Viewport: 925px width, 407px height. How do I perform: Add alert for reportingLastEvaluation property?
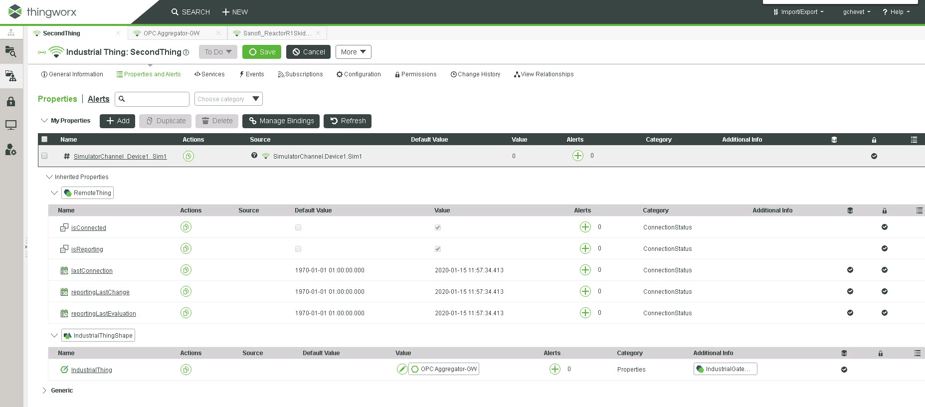pos(585,313)
